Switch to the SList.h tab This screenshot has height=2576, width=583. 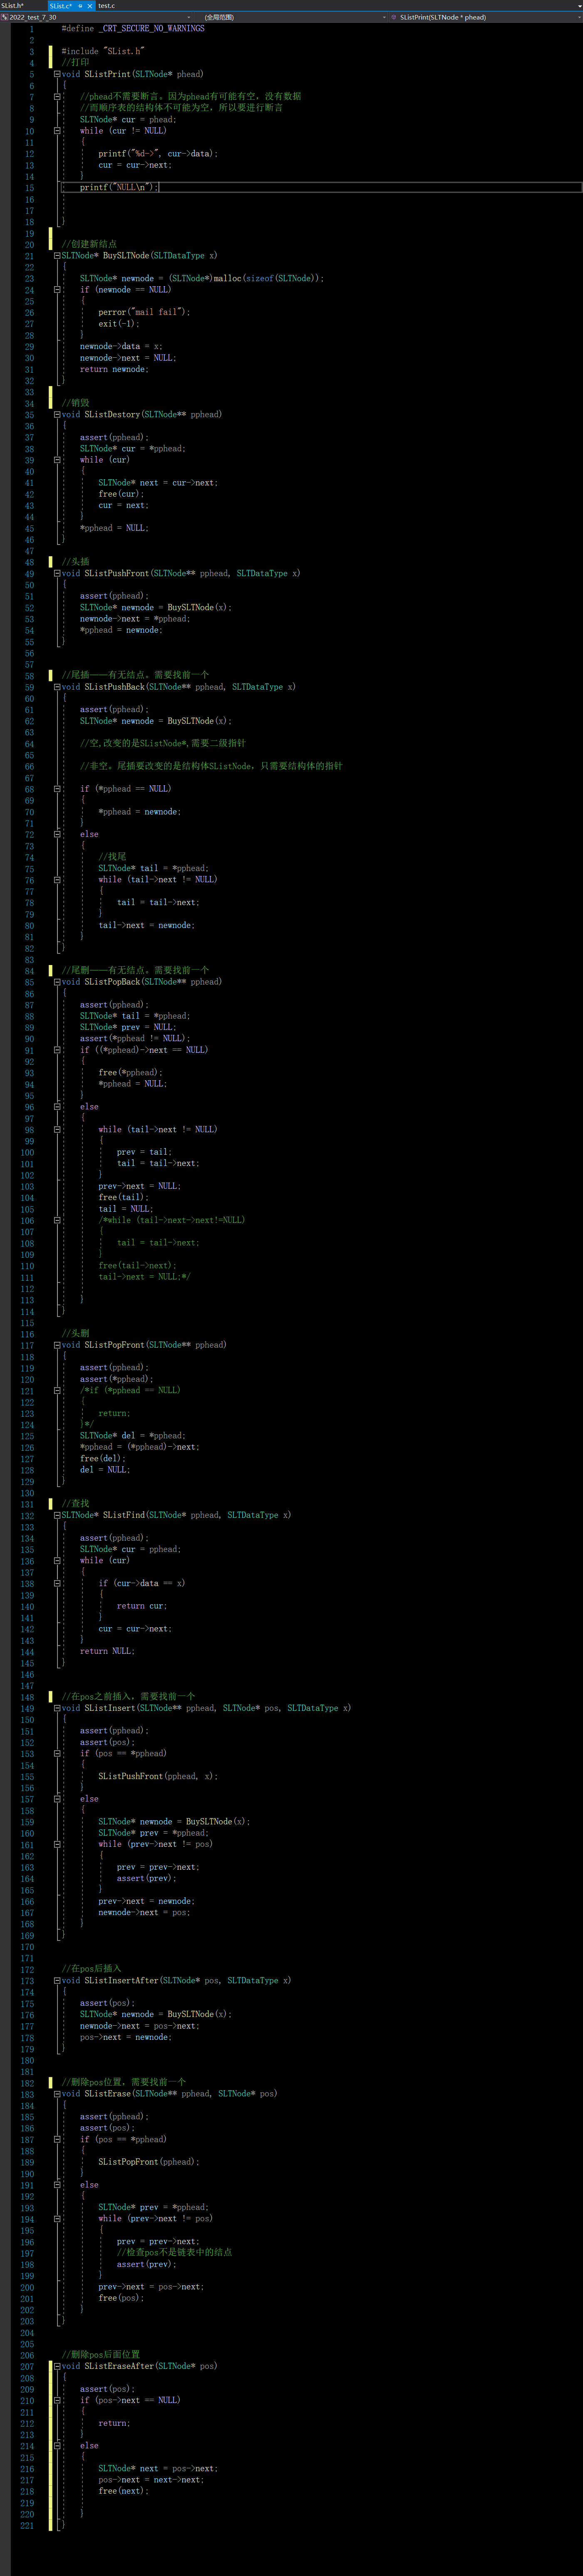(x=13, y=6)
